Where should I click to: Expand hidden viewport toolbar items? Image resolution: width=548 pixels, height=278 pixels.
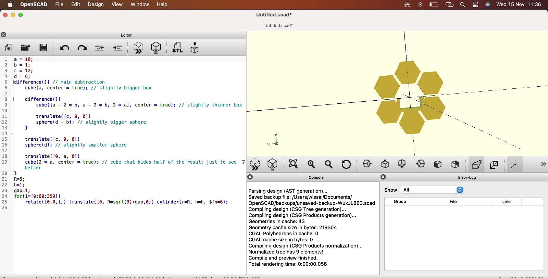pyautogui.click(x=543, y=164)
